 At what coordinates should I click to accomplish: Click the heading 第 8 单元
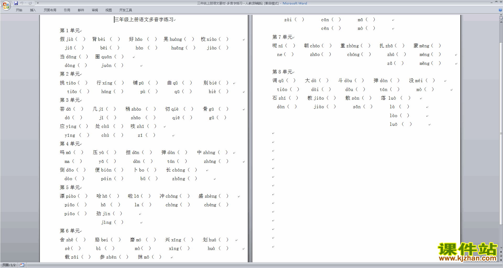tap(282, 72)
